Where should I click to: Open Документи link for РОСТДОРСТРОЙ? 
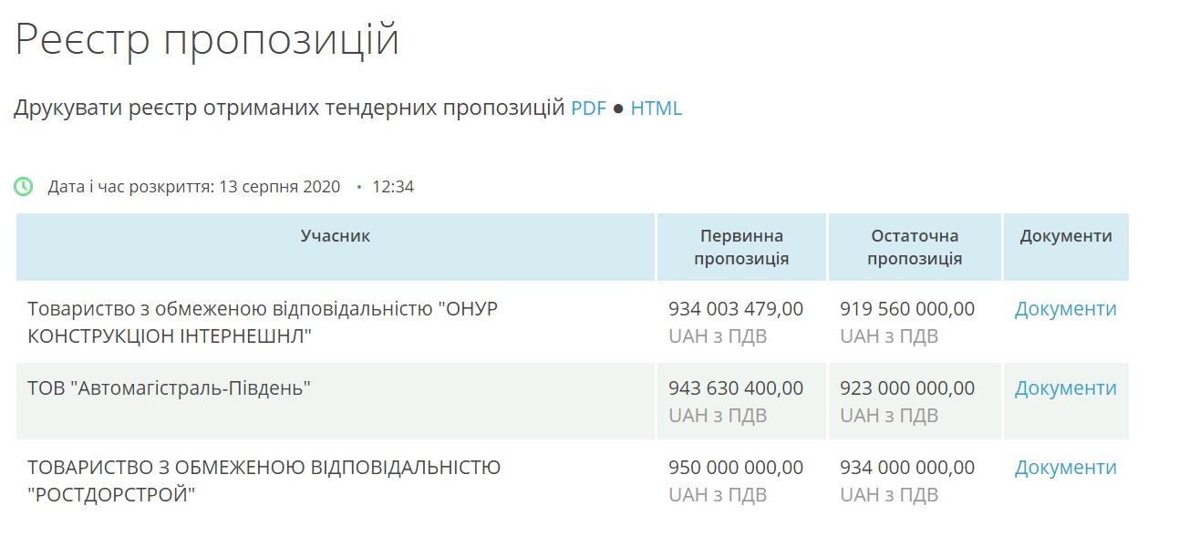(1065, 468)
